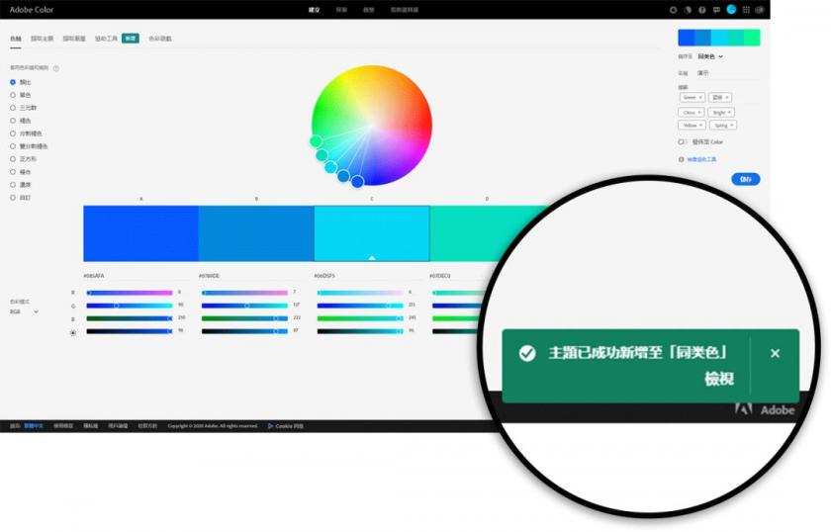Select the 三元群 (triad) harmony rule
This screenshot has height=532, width=831.
pos(13,108)
